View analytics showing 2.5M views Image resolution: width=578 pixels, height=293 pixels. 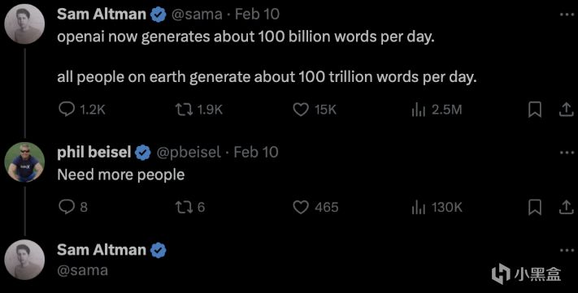tap(437, 110)
